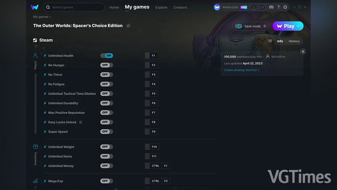Favorite the game with the star icon
This screenshot has height=190, width=337.
pyautogui.click(x=128, y=26)
